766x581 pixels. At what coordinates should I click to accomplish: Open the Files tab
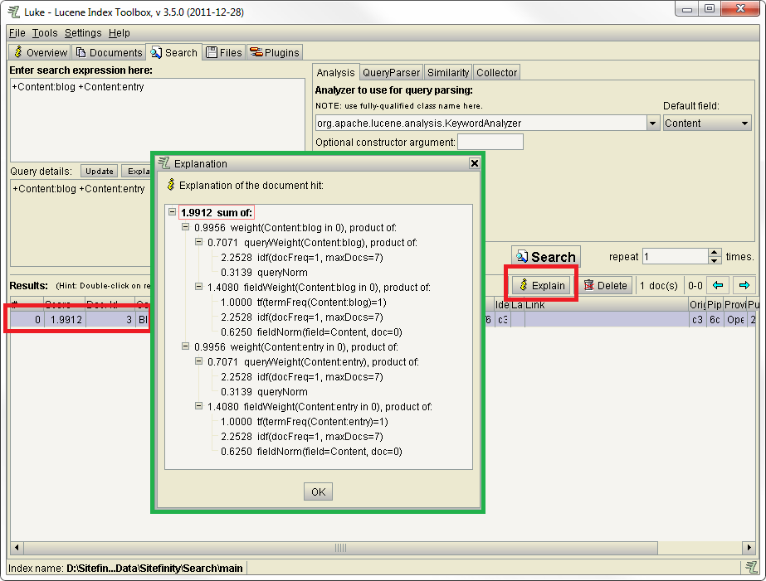pos(224,52)
